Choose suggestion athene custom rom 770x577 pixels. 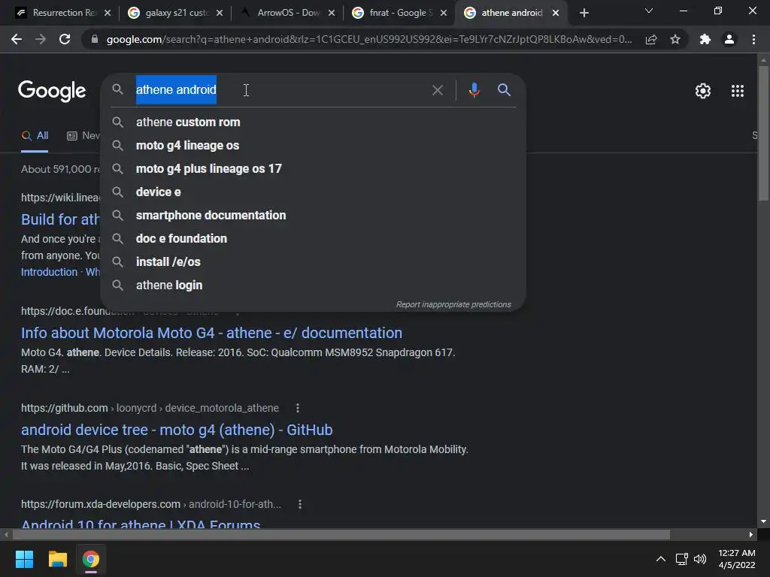tap(313, 122)
